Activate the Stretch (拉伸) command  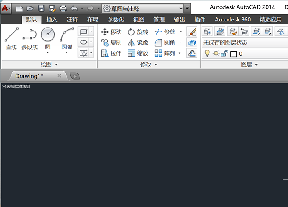click(x=111, y=54)
